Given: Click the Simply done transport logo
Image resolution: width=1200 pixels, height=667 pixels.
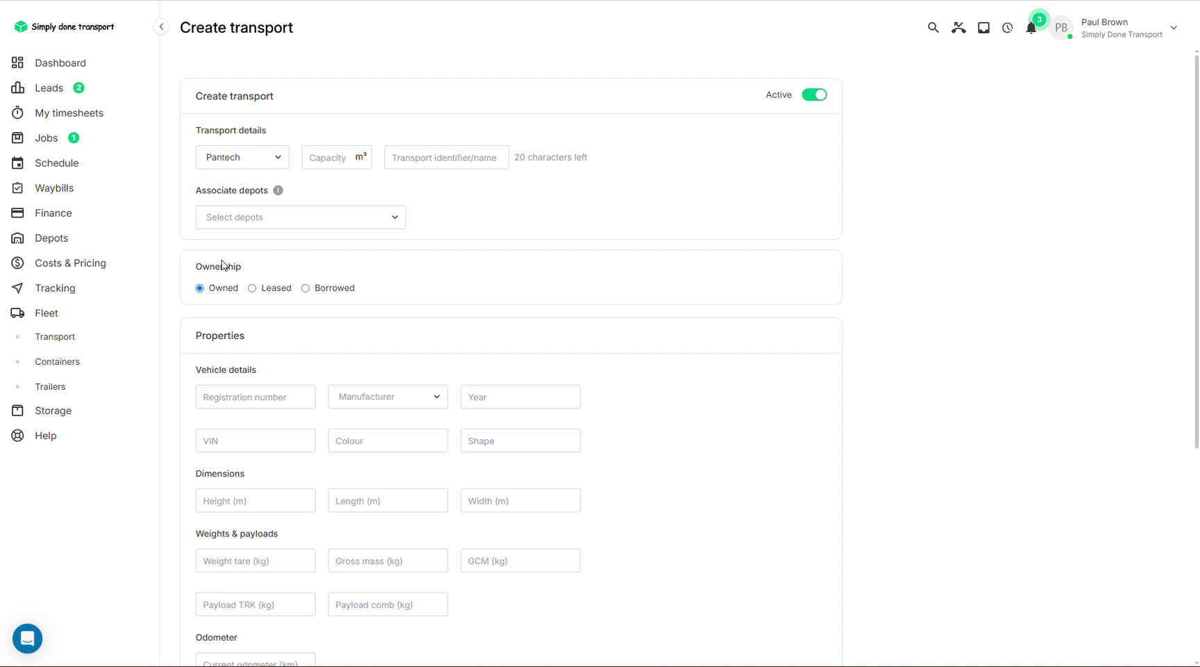Looking at the screenshot, I should click(x=64, y=26).
